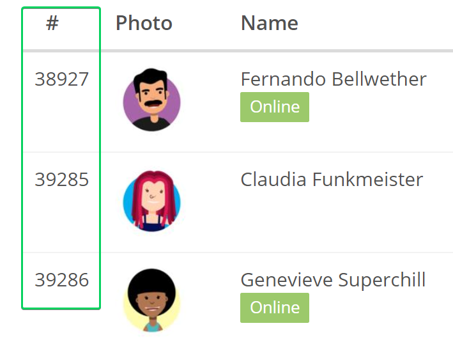Screen dimensions: 453x351
Task: Click the word Superchill
Action: point(382,281)
